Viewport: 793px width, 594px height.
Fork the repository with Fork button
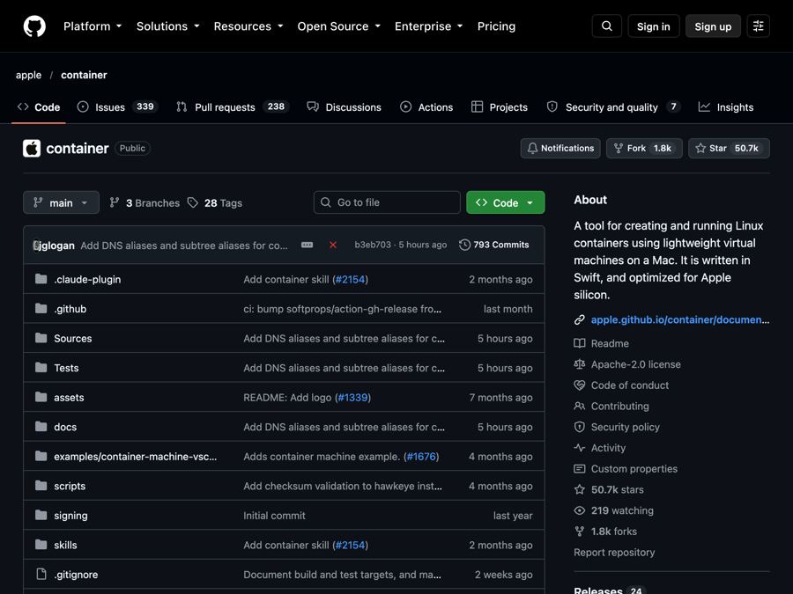(644, 149)
